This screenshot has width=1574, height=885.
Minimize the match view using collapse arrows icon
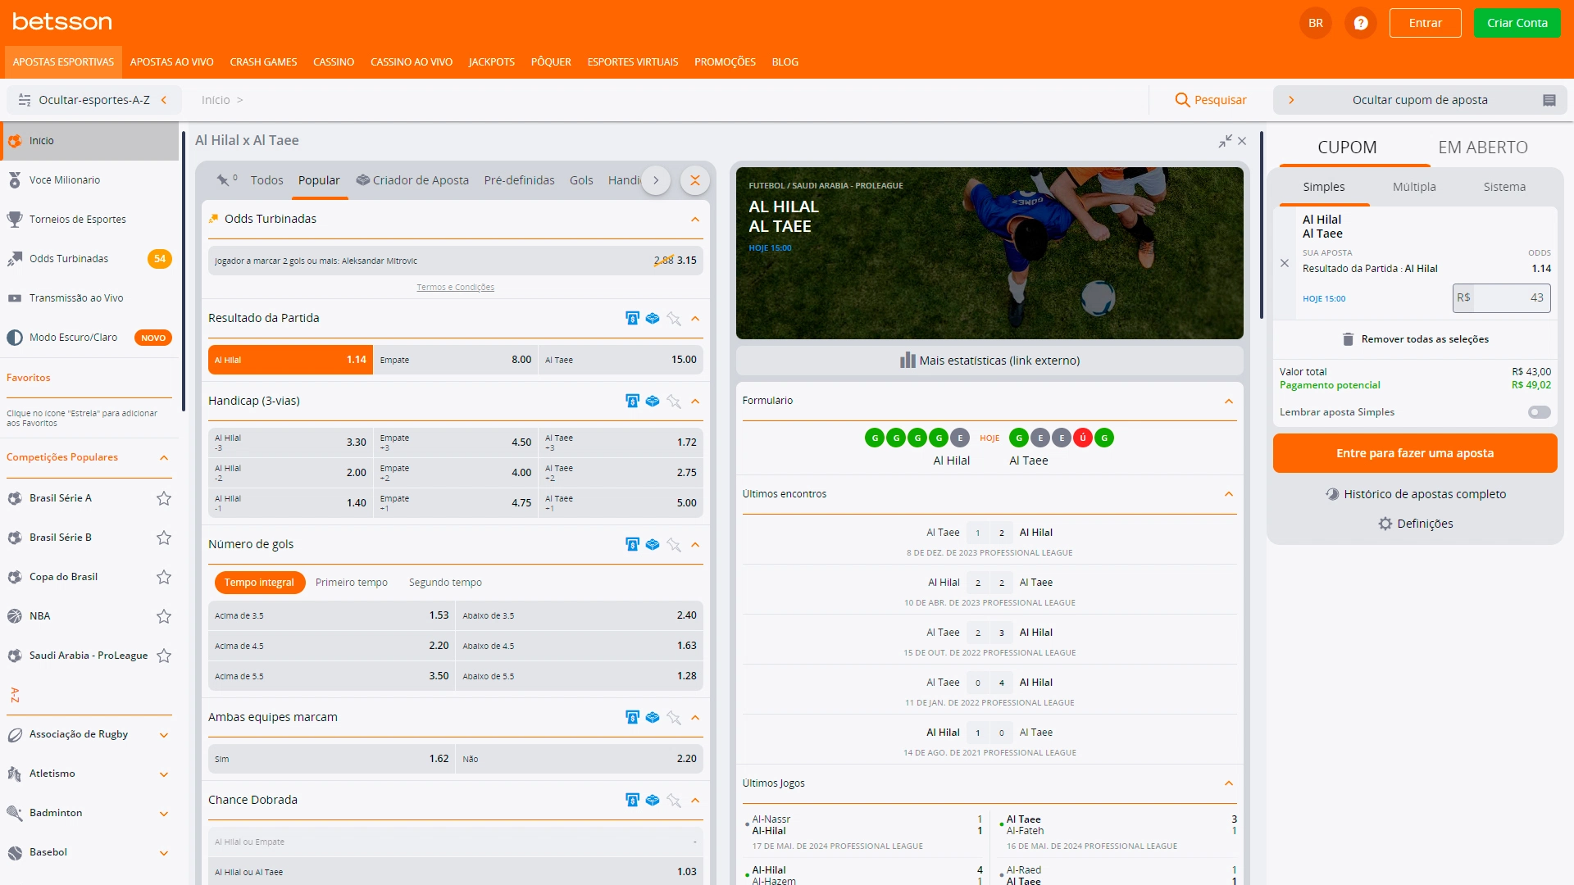tap(1225, 141)
